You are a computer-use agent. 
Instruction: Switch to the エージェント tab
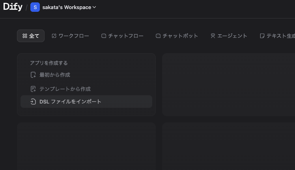229,36
